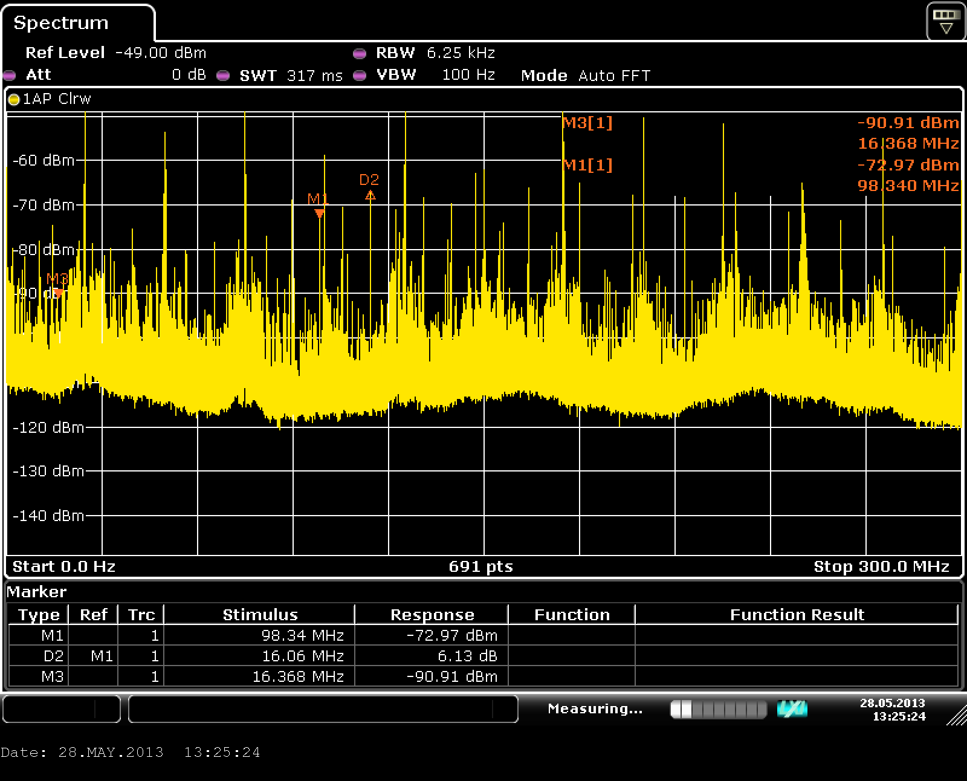
Task: Click the LXI status icon
Action: click(792, 709)
